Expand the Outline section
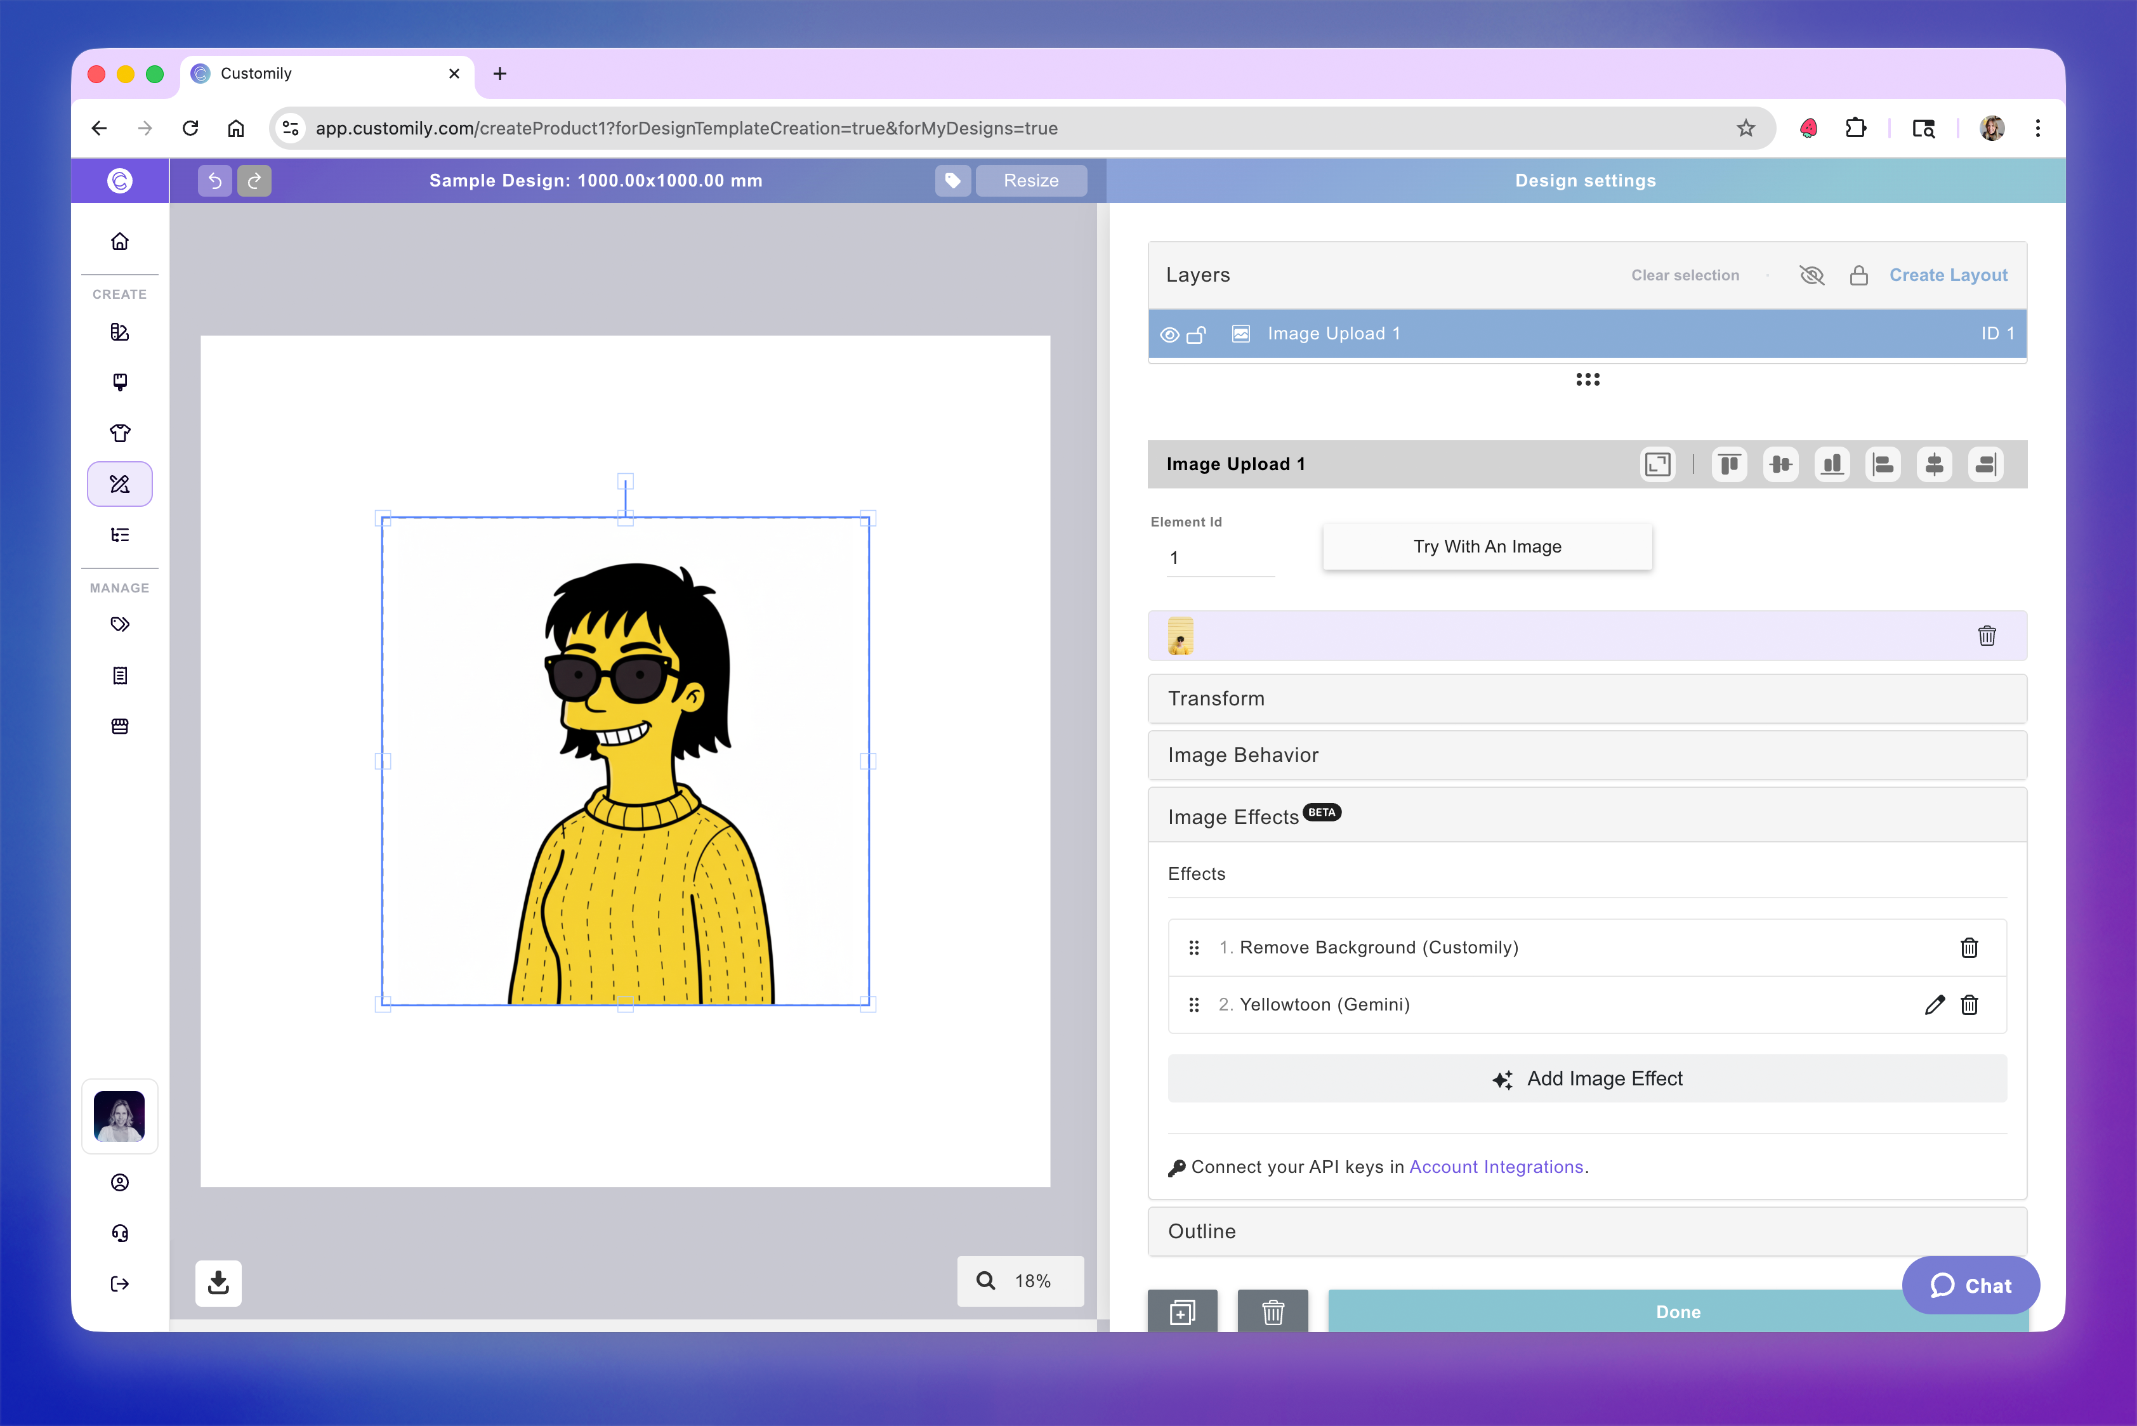The width and height of the screenshot is (2137, 1426). (1587, 1231)
